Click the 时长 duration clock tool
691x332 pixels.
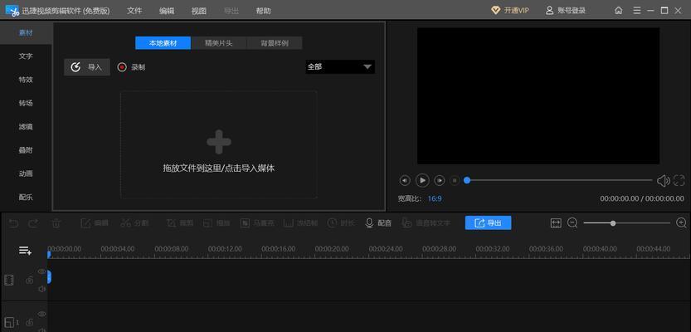[x=341, y=223]
